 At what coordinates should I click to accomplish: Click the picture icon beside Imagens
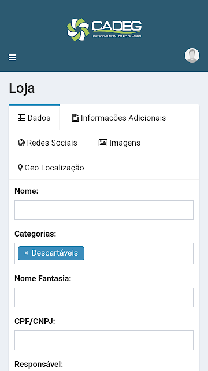[103, 143]
